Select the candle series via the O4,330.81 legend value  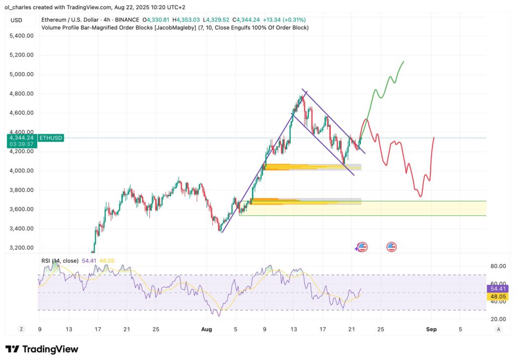(x=156, y=20)
